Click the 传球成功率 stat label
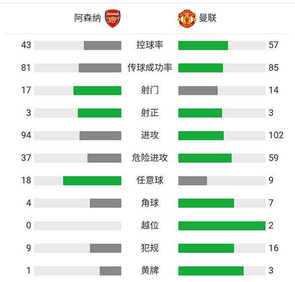This screenshot has height=282, width=295. click(149, 68)
